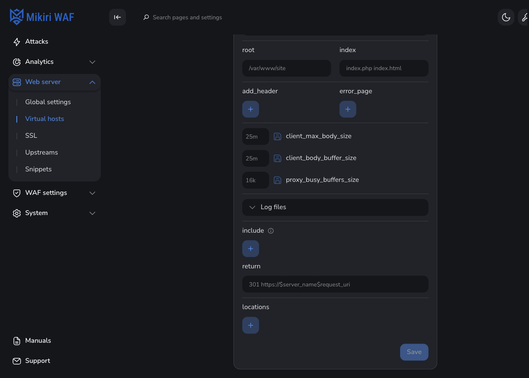Toggle dark mode with moon icon
529x378 pixels.
pyautogui.click(x=506, y=17)
